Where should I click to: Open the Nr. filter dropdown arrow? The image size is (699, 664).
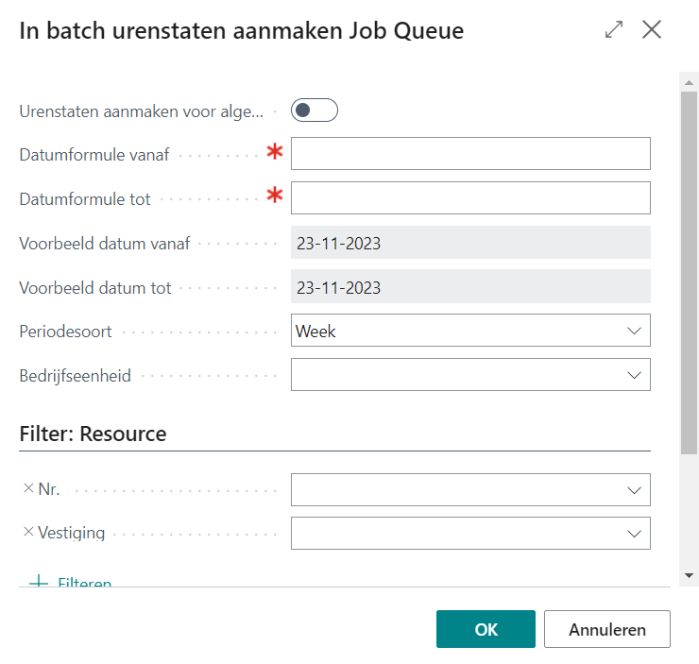pyautogui.click(x=634, y=490)
